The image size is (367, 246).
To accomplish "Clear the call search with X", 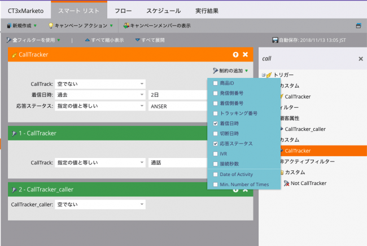I will [x=361, y=59].
